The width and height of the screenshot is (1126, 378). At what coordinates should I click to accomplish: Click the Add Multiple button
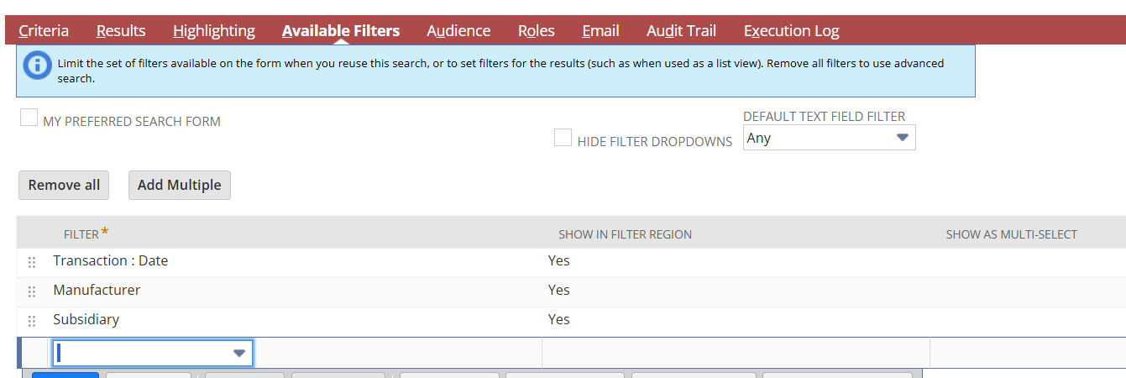(179, 186)
